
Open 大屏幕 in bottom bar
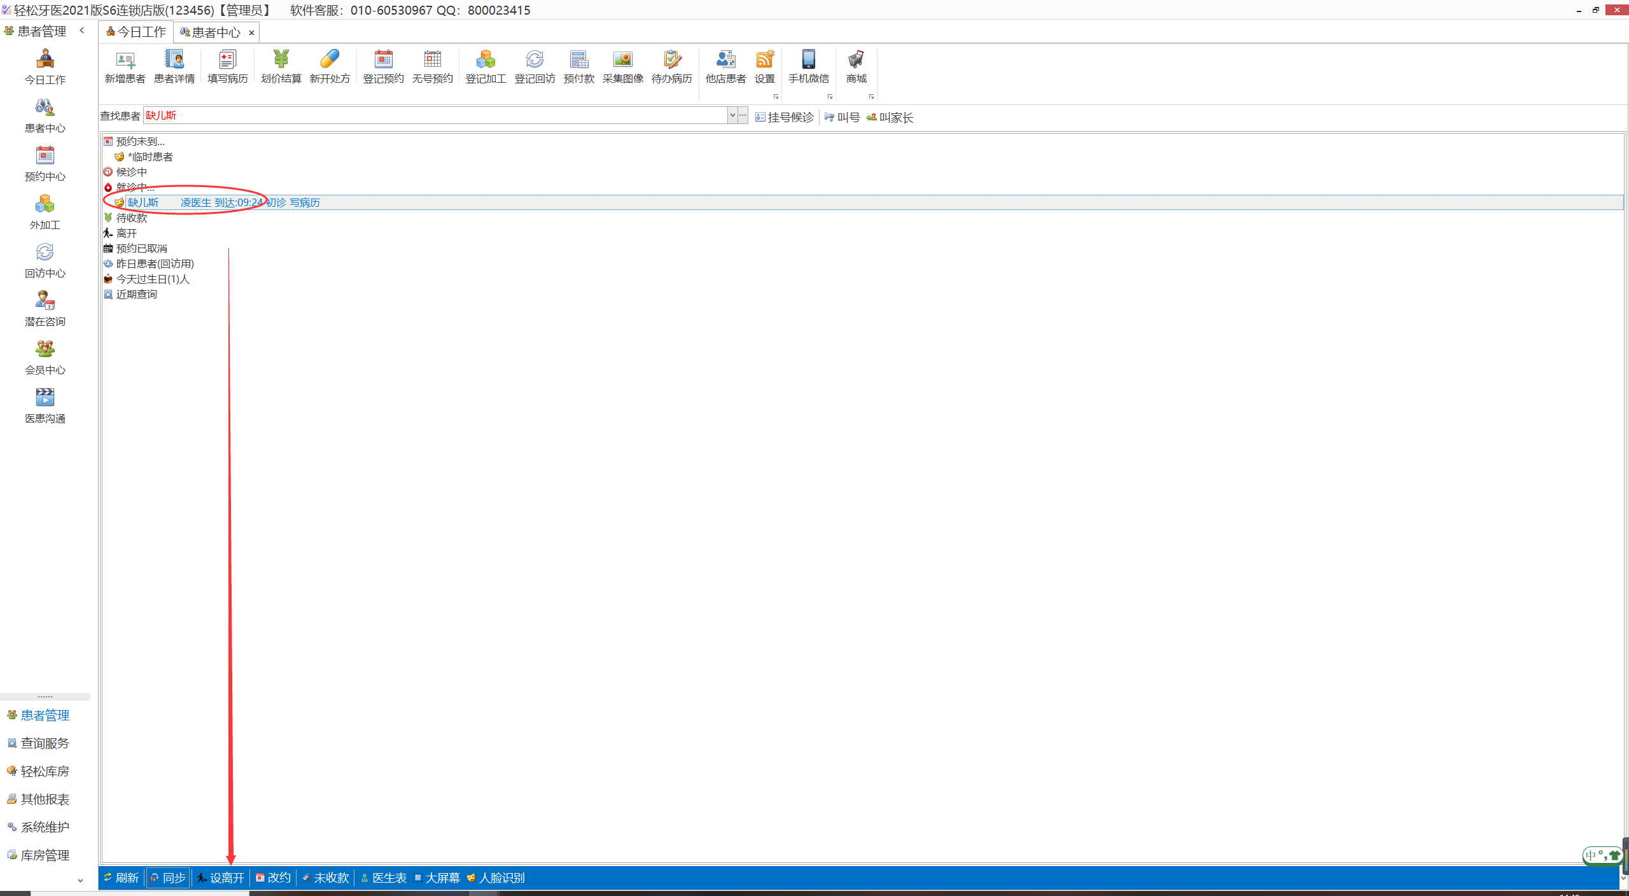coord(437,878)
